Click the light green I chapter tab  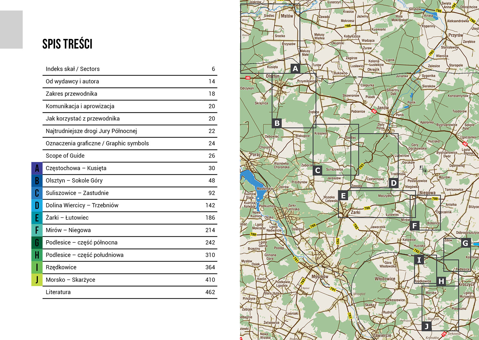pyautogui.click(x=37, y=268)
